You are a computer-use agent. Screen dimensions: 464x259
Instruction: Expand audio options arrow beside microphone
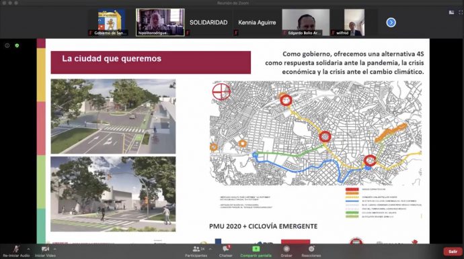pyautogui.click(x=28, y=249)
